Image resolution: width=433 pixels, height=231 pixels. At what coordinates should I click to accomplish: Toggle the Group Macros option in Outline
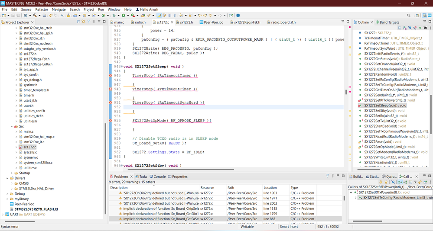click(425, 28)
